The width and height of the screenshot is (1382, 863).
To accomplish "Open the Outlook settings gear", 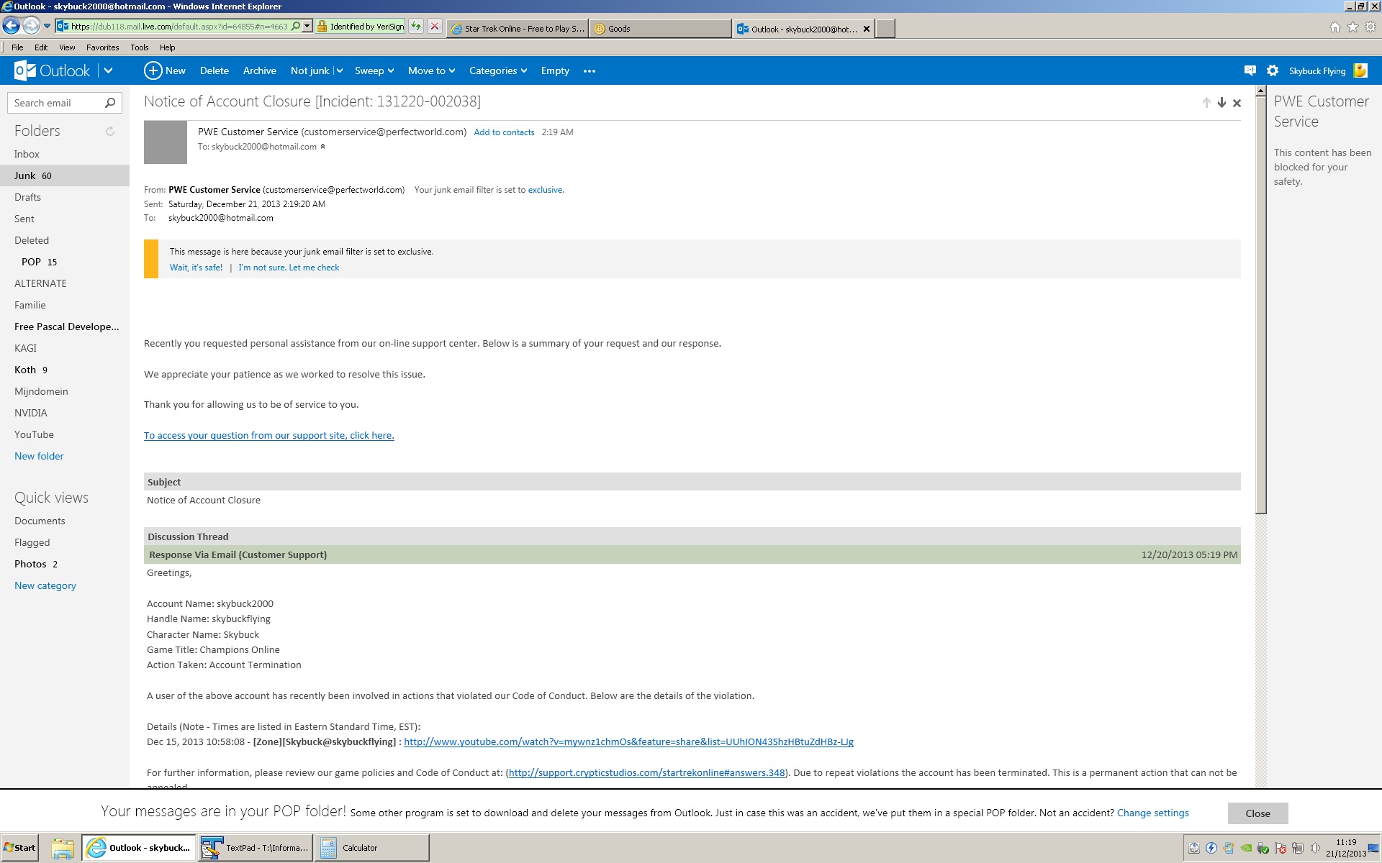I will pyautogui.click(x=1272, y=70).
